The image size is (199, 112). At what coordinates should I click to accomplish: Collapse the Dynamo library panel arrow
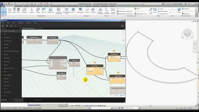[21, 29]
